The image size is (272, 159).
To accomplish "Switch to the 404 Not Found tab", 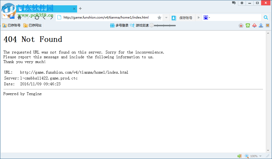I will (x=47, y=9).
